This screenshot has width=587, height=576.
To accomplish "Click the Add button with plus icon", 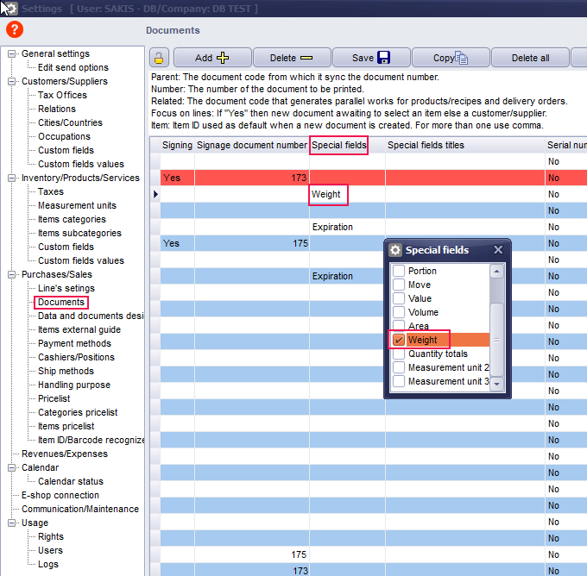I will 211,59.
